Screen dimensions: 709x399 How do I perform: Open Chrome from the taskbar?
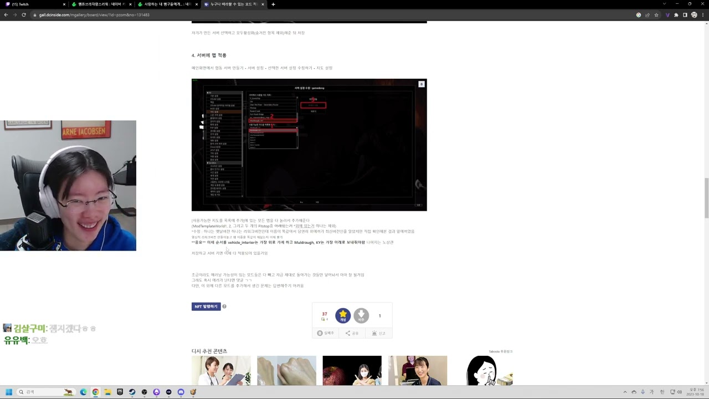95,392
